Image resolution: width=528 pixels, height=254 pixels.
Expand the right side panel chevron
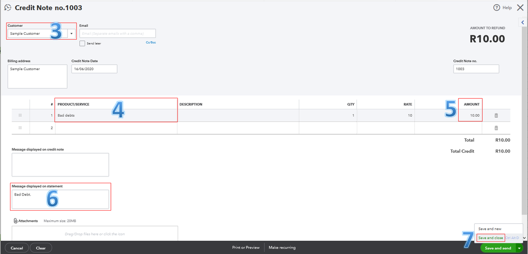pos(523,22)
